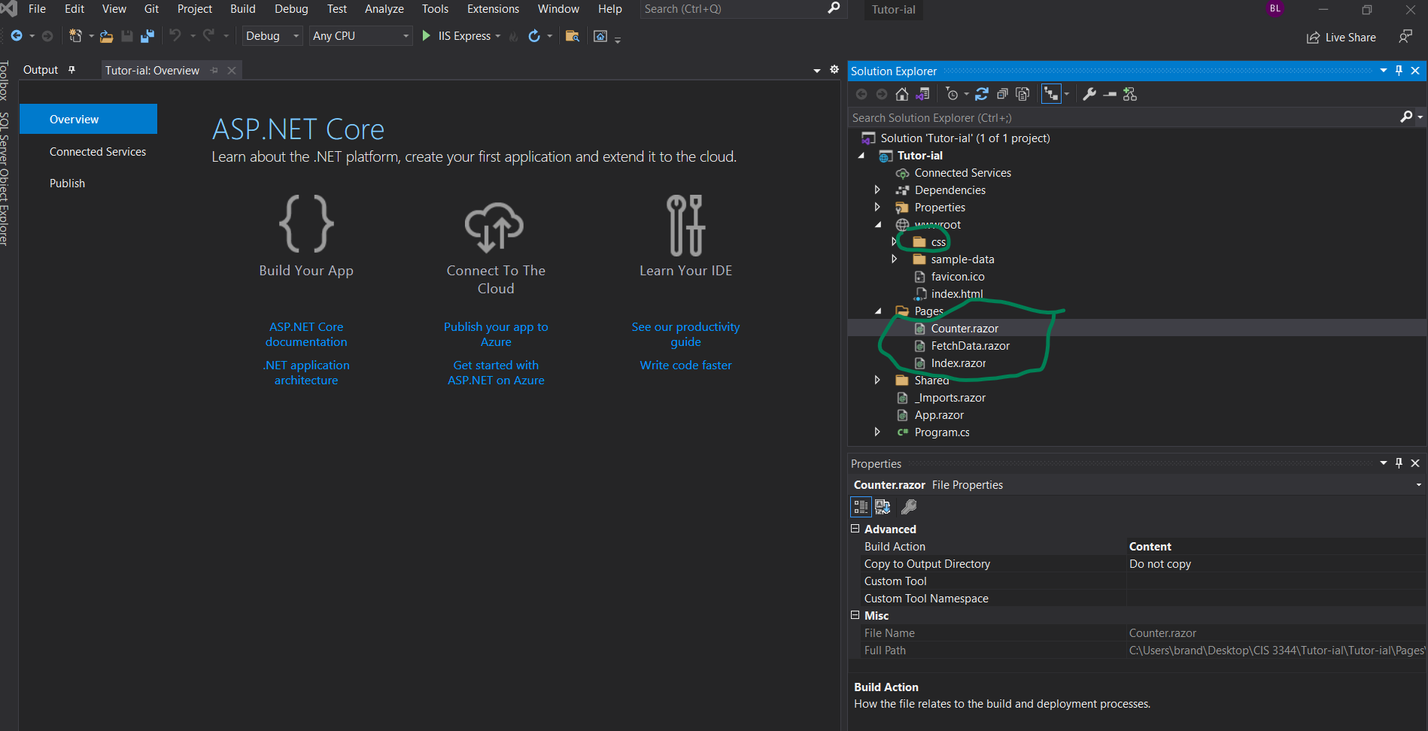Collapse the Tutor-ial project node

click(x=861, y=155)
